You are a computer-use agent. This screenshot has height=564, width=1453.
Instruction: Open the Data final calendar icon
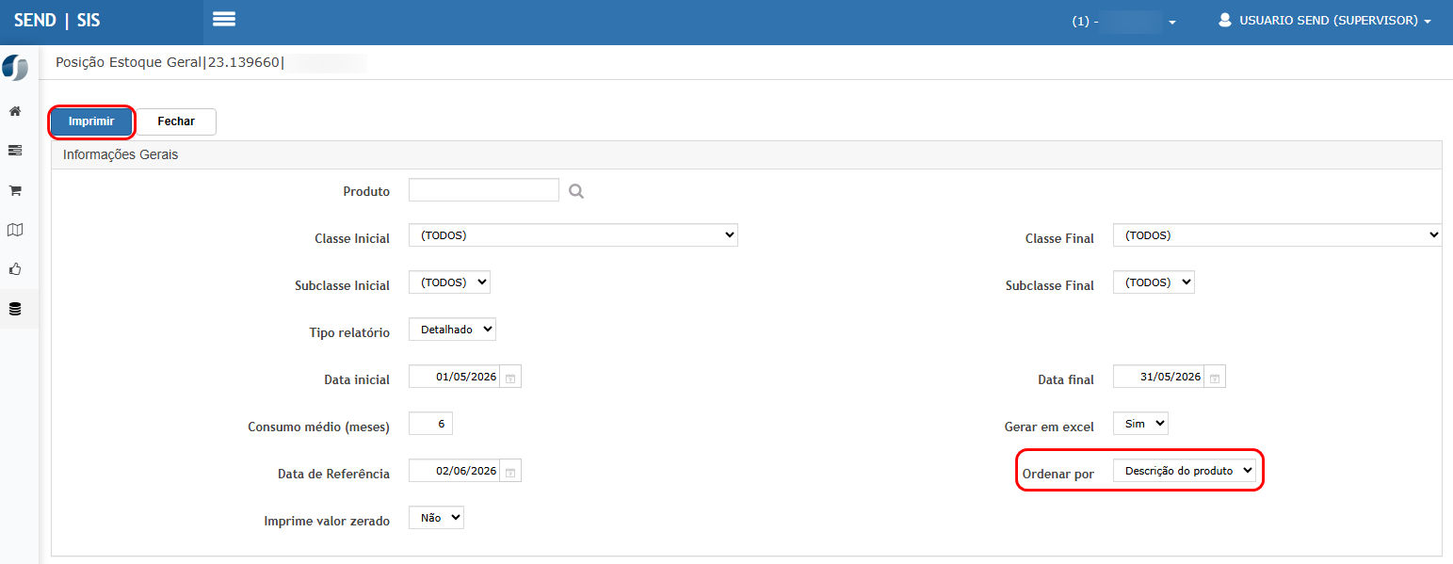click(x=1215, y=378)
